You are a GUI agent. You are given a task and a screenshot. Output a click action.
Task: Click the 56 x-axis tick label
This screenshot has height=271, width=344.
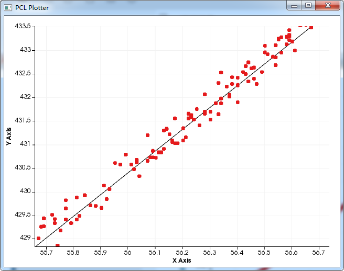pos(127,253)
